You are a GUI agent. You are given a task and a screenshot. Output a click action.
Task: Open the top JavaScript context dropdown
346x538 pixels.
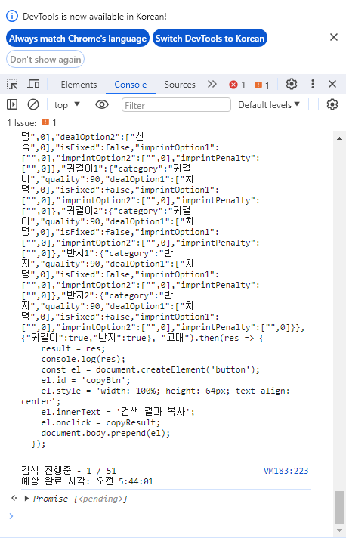(x=67, y=104)
